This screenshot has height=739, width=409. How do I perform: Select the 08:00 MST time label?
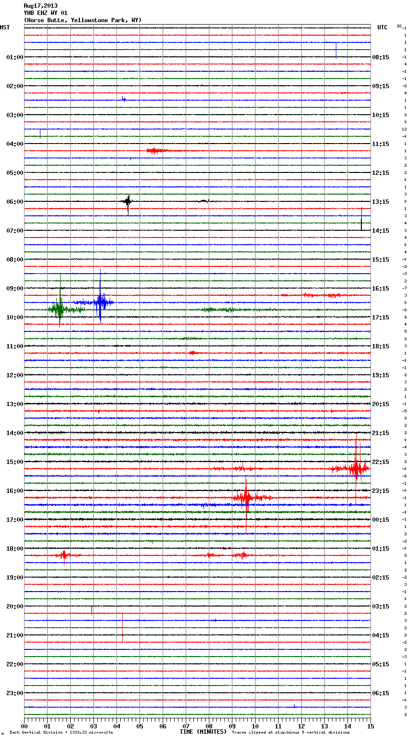(15, 260)
